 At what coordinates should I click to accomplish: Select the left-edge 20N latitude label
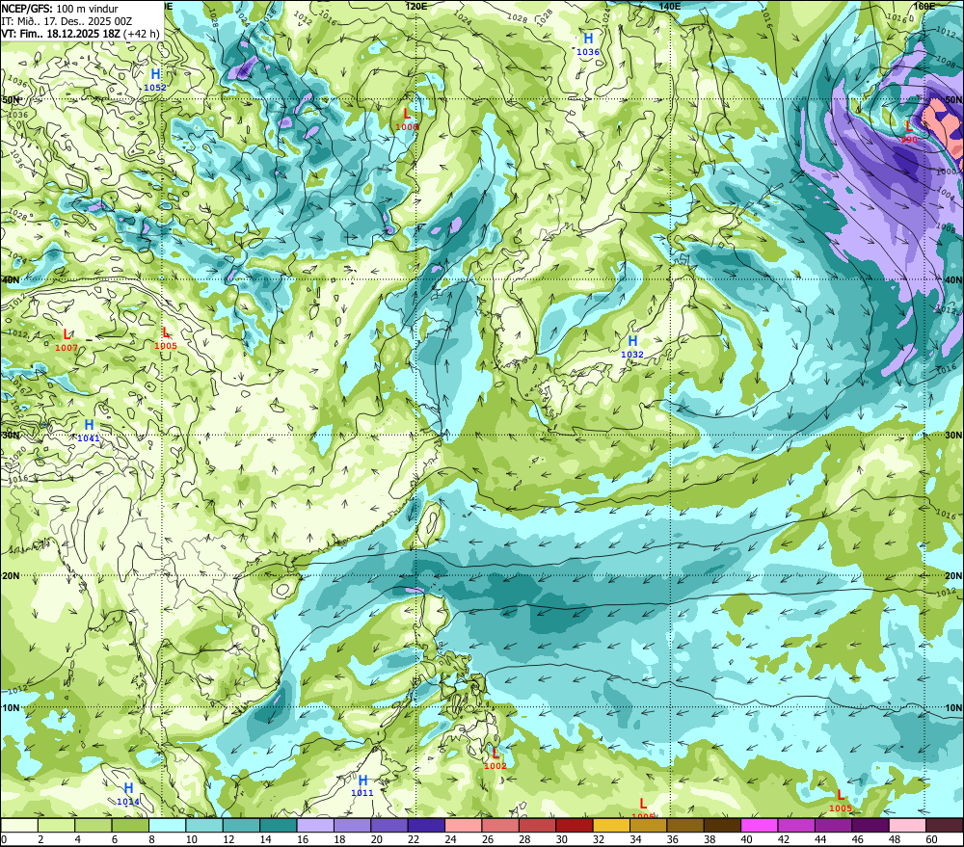point(12,576)
